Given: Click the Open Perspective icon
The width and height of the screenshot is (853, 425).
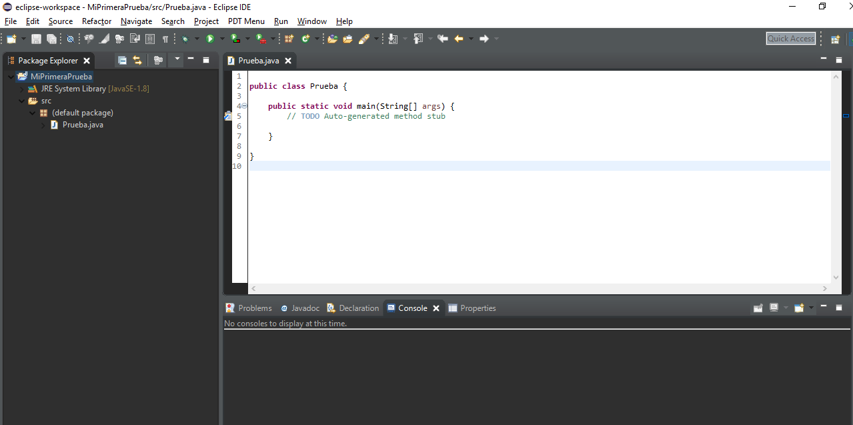Looking at the screenshot, I should 835,39.
